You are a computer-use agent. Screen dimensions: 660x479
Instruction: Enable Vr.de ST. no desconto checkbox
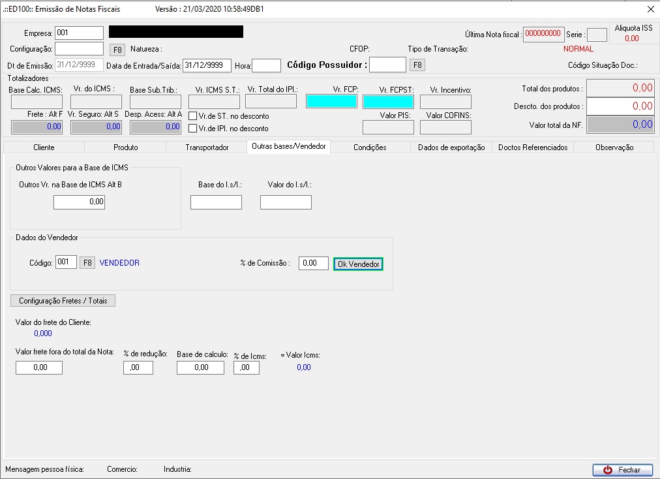click(192, 116)
